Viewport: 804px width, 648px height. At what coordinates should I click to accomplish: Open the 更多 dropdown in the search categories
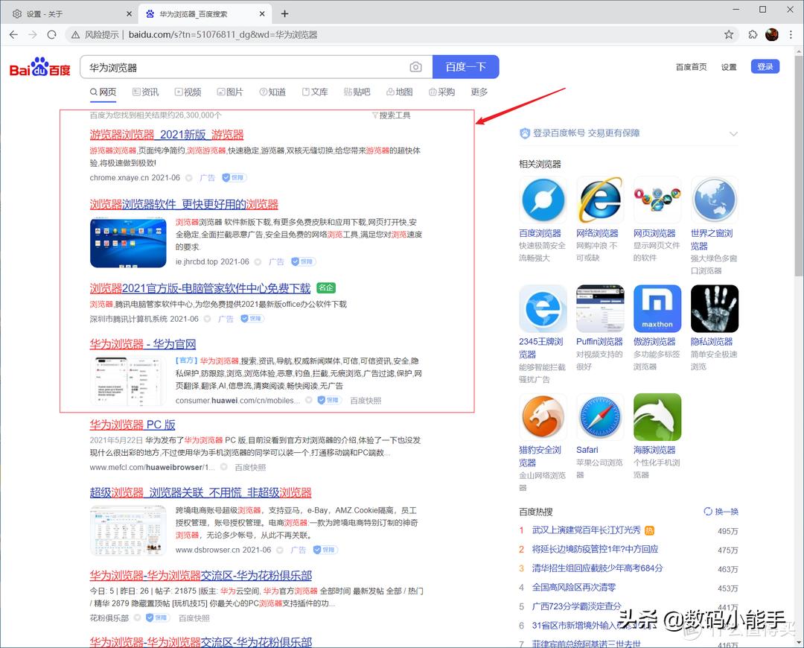[x=479, y=92]
